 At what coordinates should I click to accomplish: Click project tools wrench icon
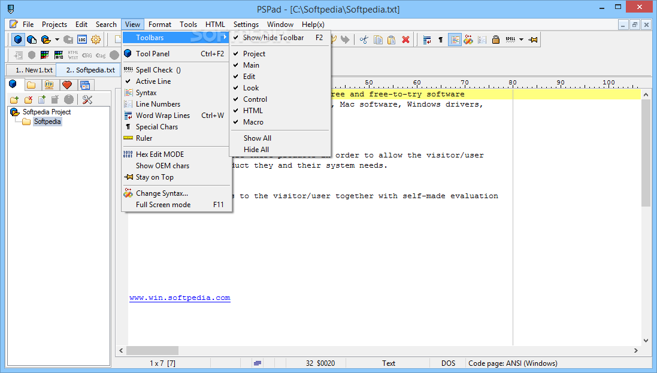click(87, 100)
